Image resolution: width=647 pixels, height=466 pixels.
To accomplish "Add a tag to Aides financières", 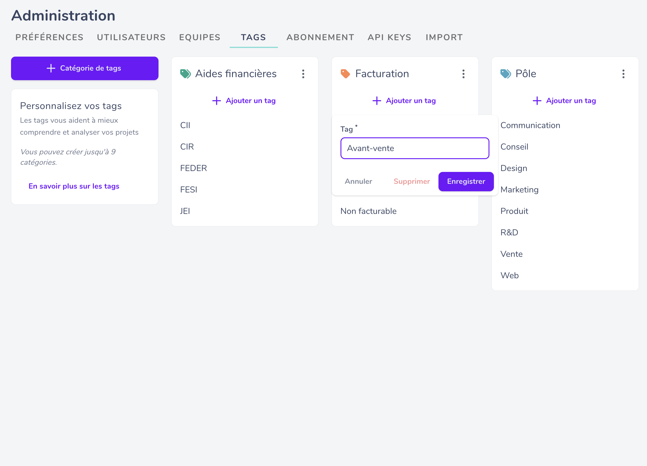I will 244,101.
